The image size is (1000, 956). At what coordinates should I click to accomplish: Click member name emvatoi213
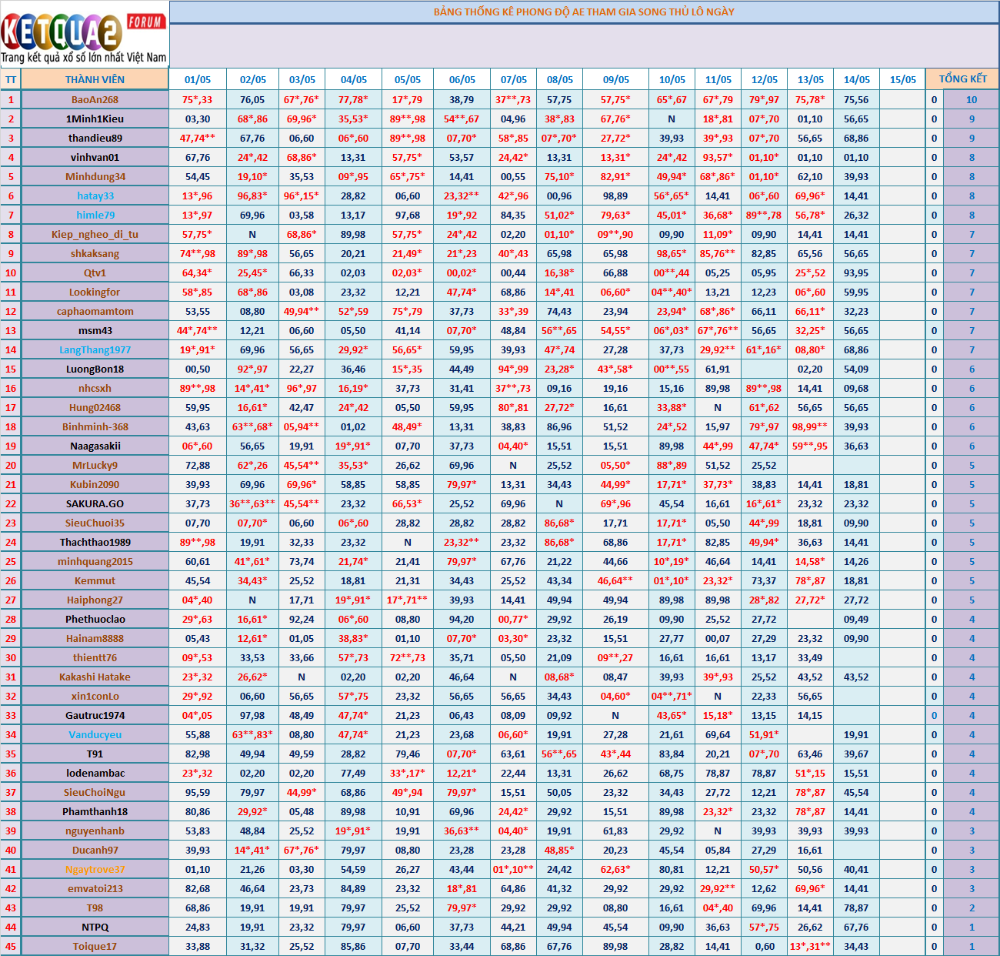(95, 888)
